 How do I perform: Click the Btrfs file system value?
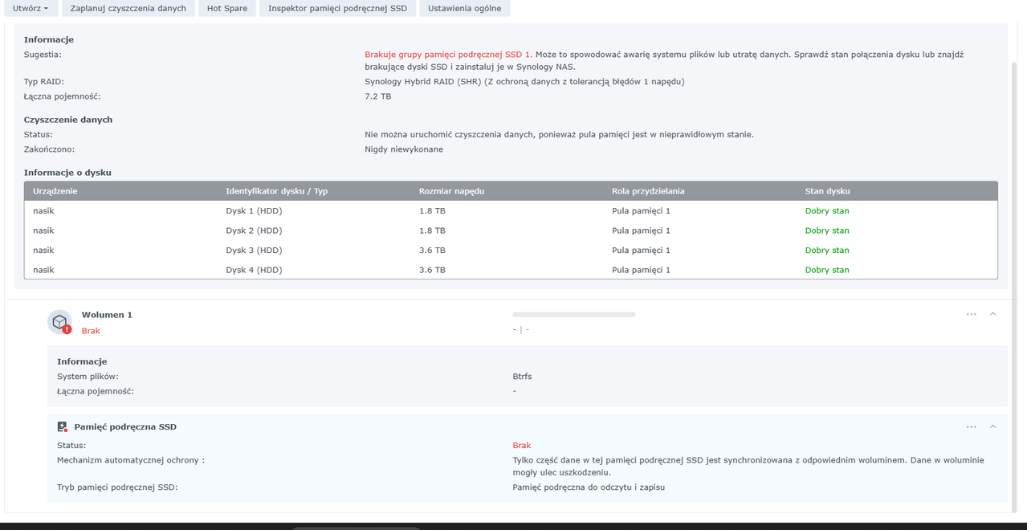coord(522,377)
